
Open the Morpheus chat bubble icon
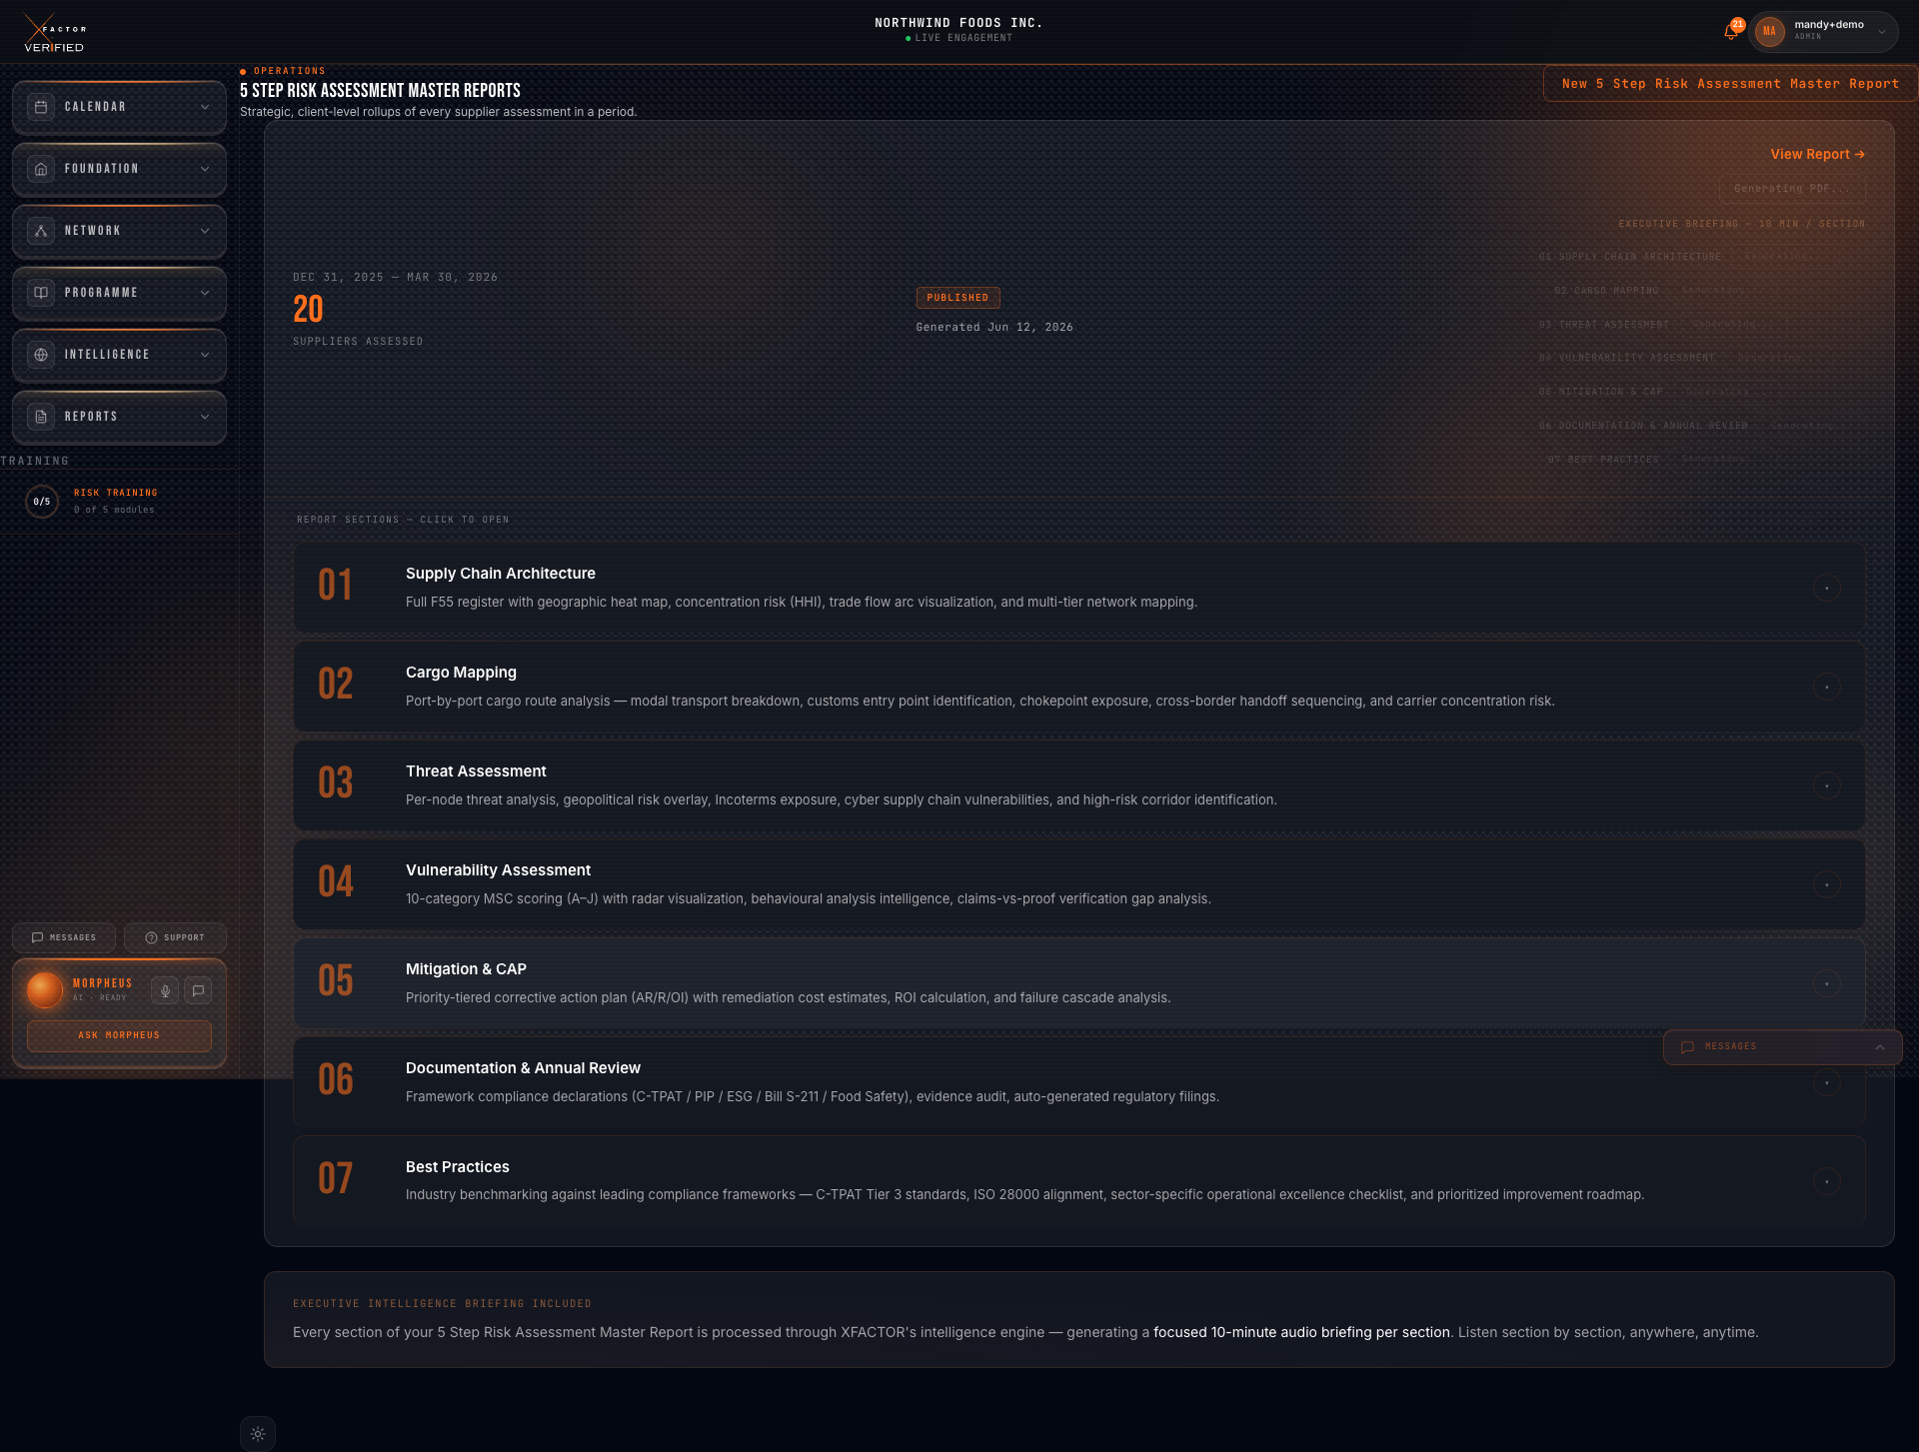198,990
